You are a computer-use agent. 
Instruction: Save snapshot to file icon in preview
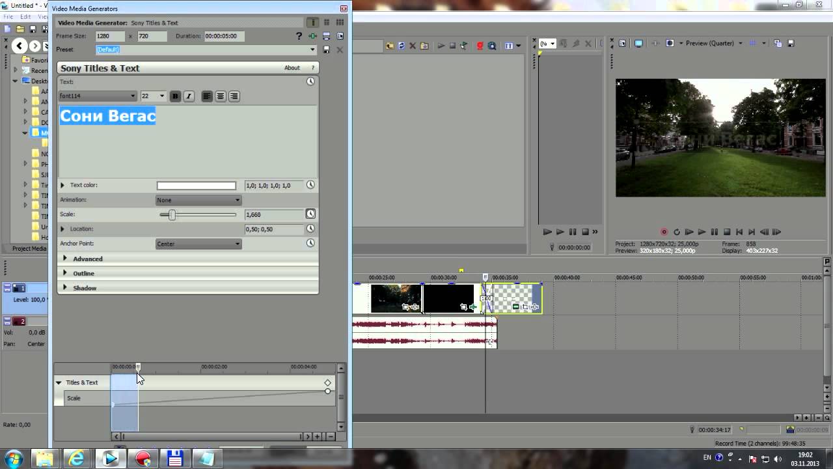[x=791, y=44]
